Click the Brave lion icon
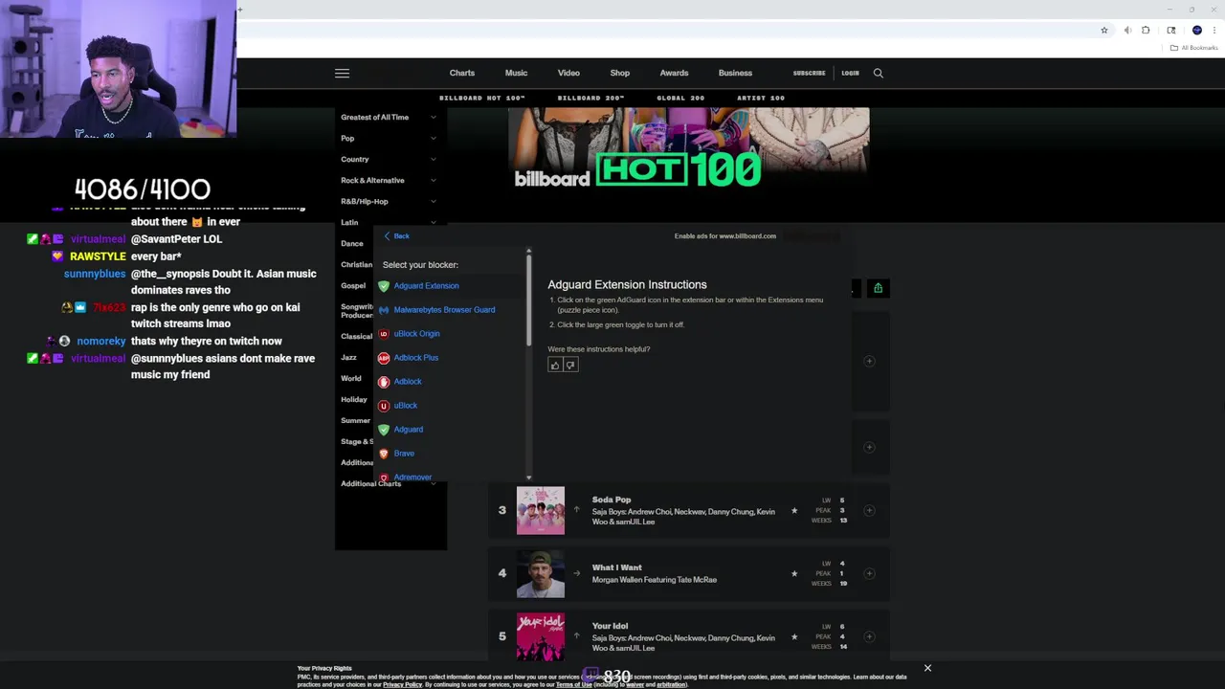The height and width of the screenshot is (689, 1225). [384, 454]
